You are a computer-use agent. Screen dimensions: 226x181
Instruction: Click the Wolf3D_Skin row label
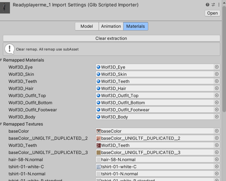coord(21,74)
